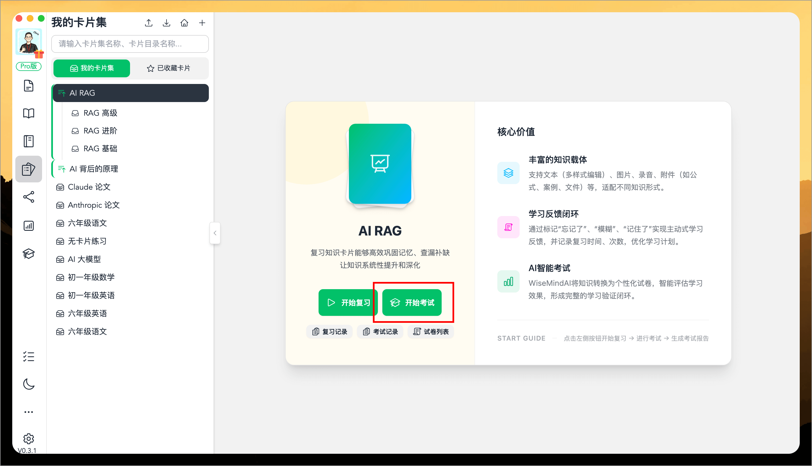Click the home icon in the card list header
The height and width of the screenshot is (466, 812).
click(x=184, y=23)
